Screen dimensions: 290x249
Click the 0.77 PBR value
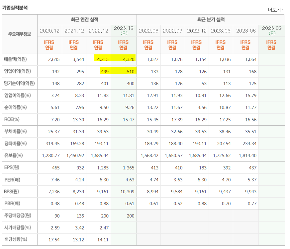[252, 204]
